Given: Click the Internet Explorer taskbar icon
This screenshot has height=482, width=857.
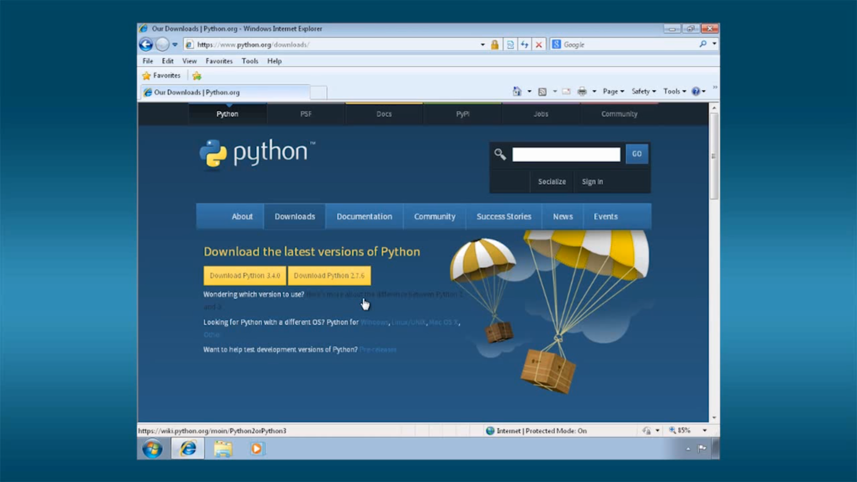Looking at the screenshot, I should click(x=188, y=449).
